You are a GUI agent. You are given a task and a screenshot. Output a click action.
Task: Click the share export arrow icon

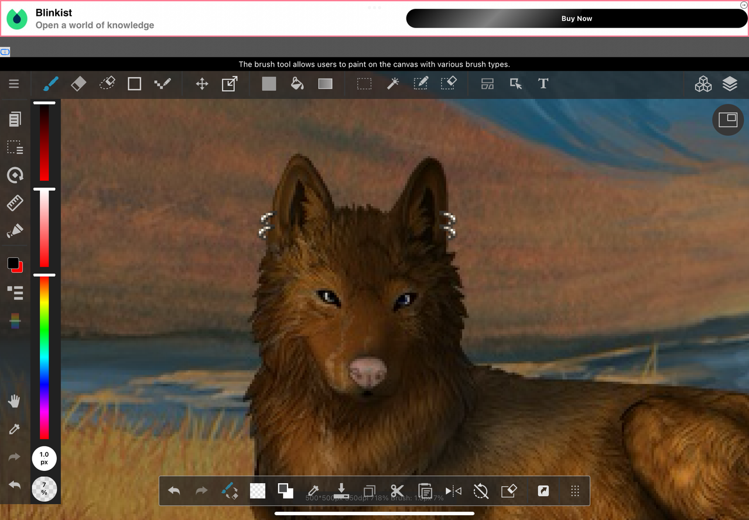[x=543, y=491]
